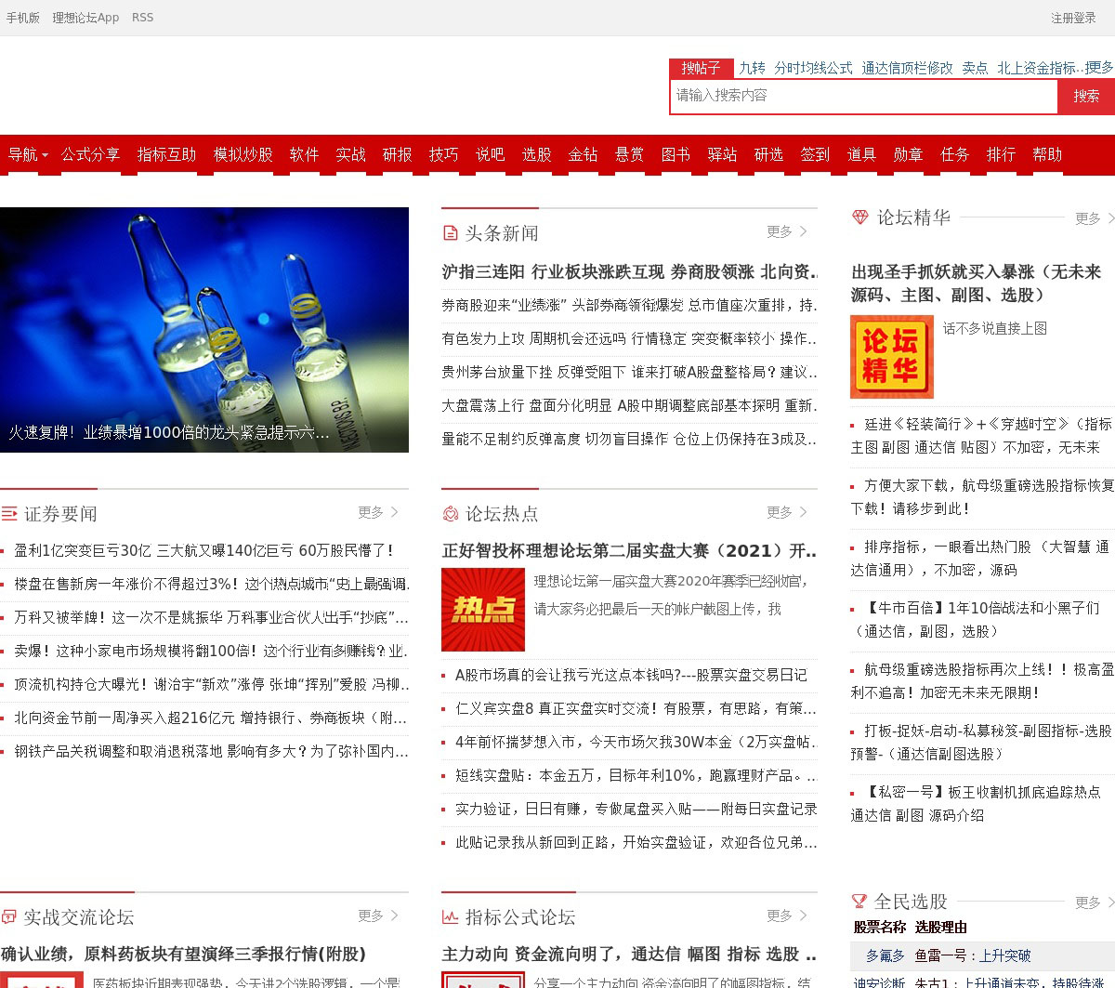Open post 确认业绩，原料药板块有望演绎三季报行情
1115x988 pixels.
tap(183, 954)
